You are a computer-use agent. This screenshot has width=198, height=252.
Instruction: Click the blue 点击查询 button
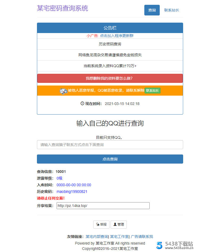click(x=110, y=159)
